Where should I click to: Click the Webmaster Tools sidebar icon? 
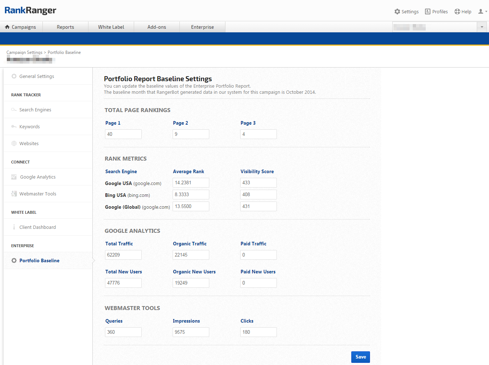point(14,194)
